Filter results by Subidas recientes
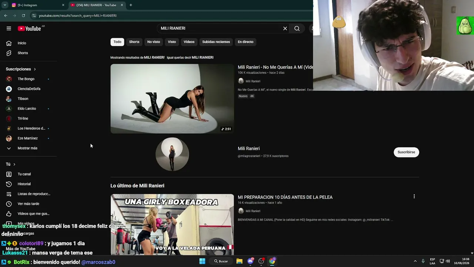Image resolution: width=474 pixels, height=267 pixels. pos(216,42)
